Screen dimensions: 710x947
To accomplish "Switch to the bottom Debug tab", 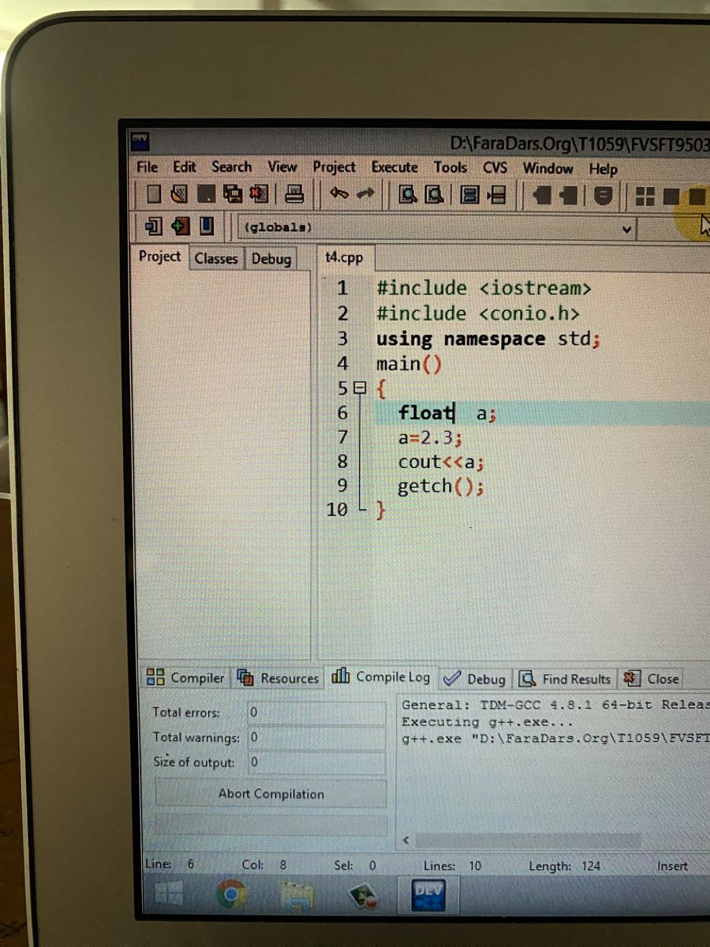I will click(x=476, y=679).
